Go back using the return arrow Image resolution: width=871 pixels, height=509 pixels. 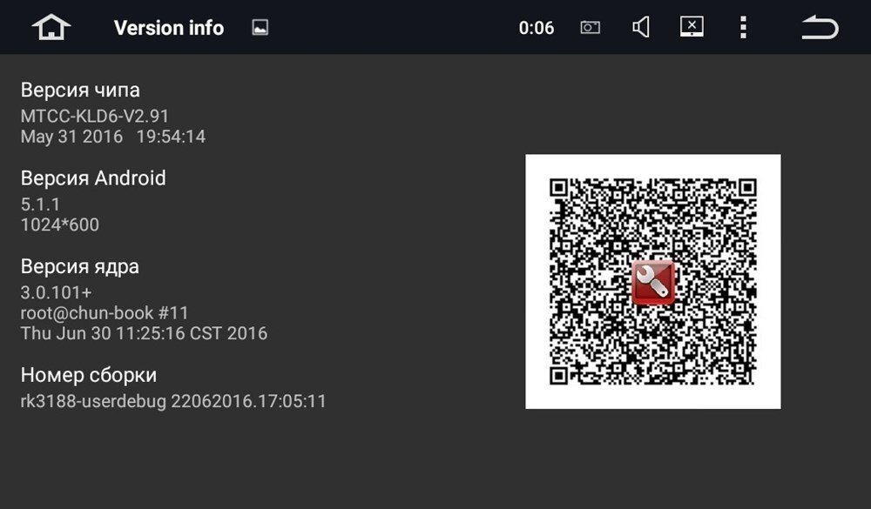tap(820, 27)
